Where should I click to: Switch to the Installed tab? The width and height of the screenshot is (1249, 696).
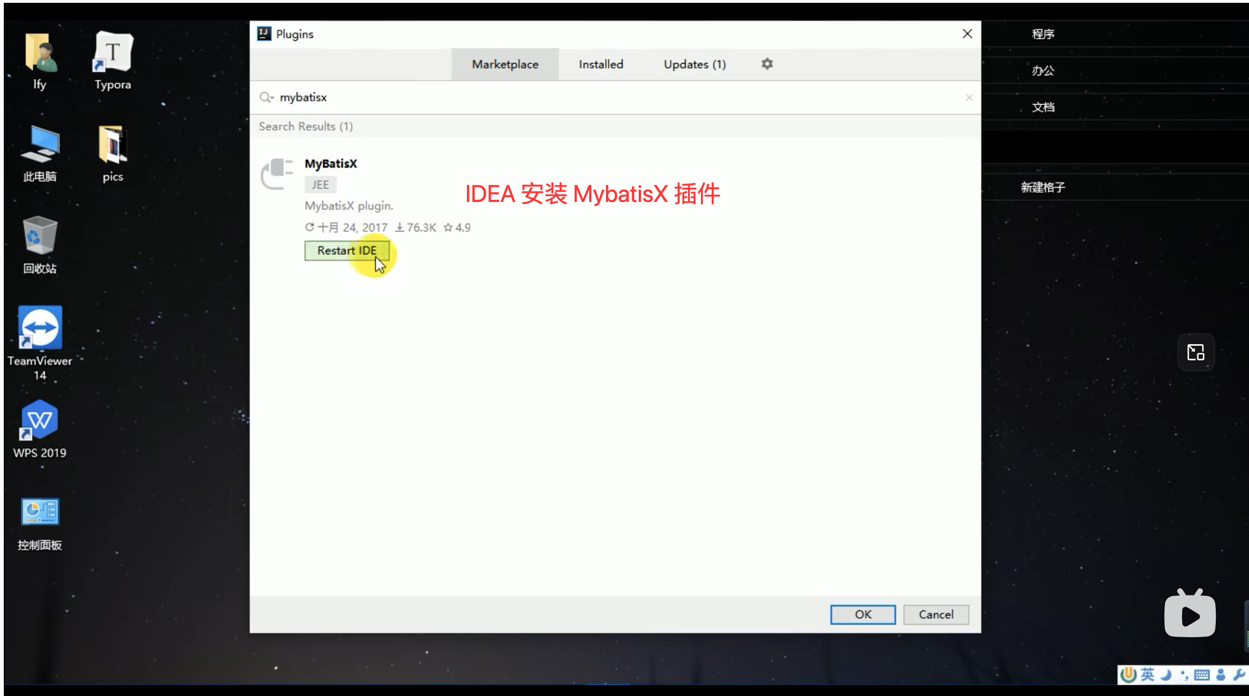600,64
